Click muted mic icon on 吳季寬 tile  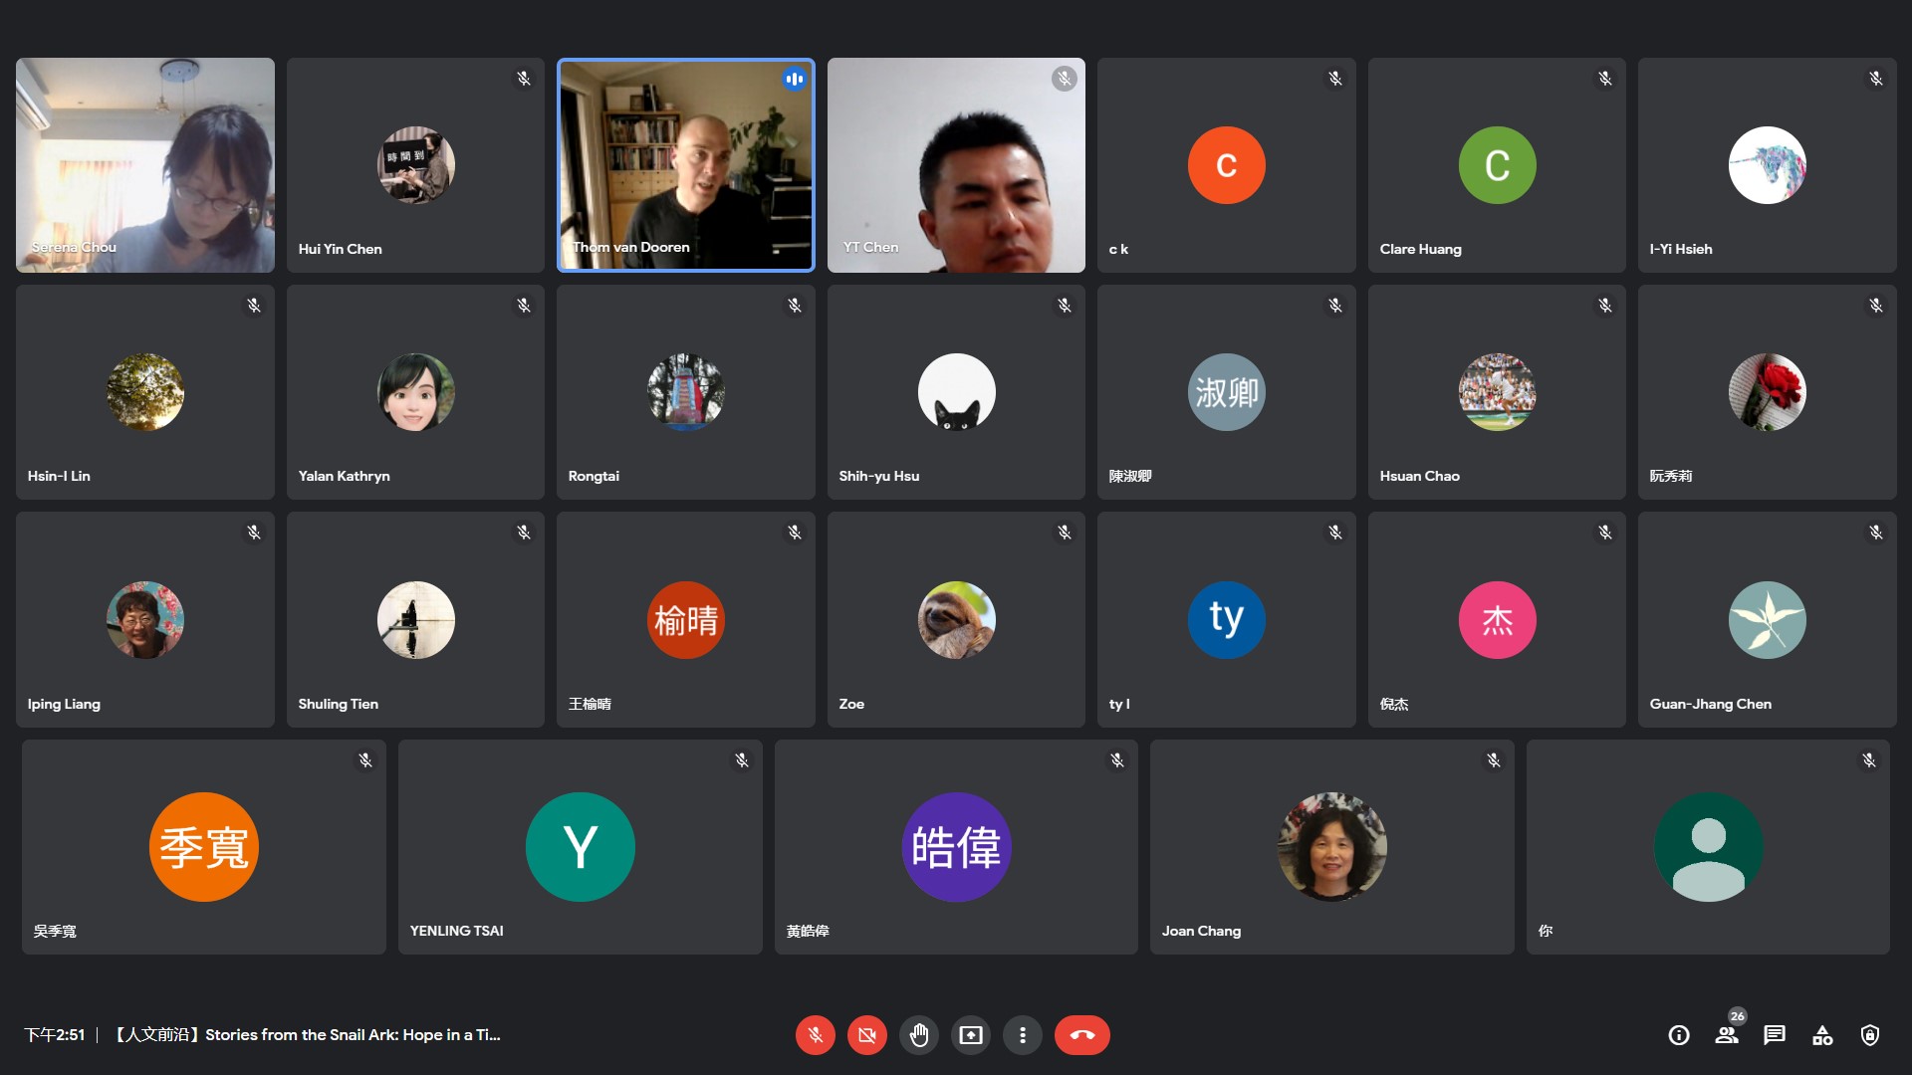tap(365, 760)
